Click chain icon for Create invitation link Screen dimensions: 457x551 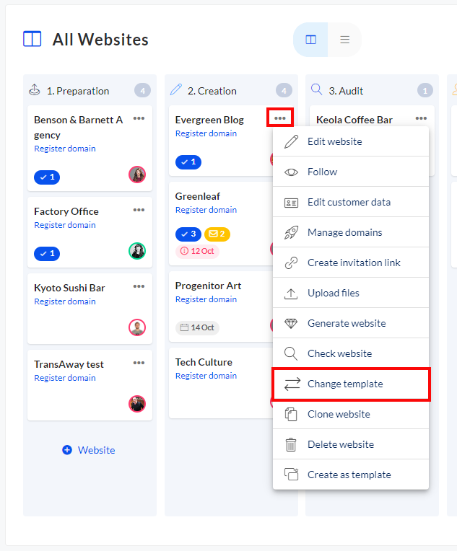click(x=291, y=263)
